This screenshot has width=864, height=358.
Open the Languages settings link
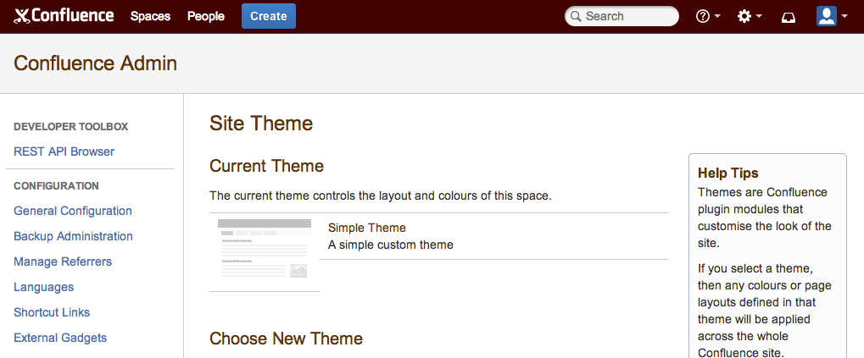(x=43, y=287)
